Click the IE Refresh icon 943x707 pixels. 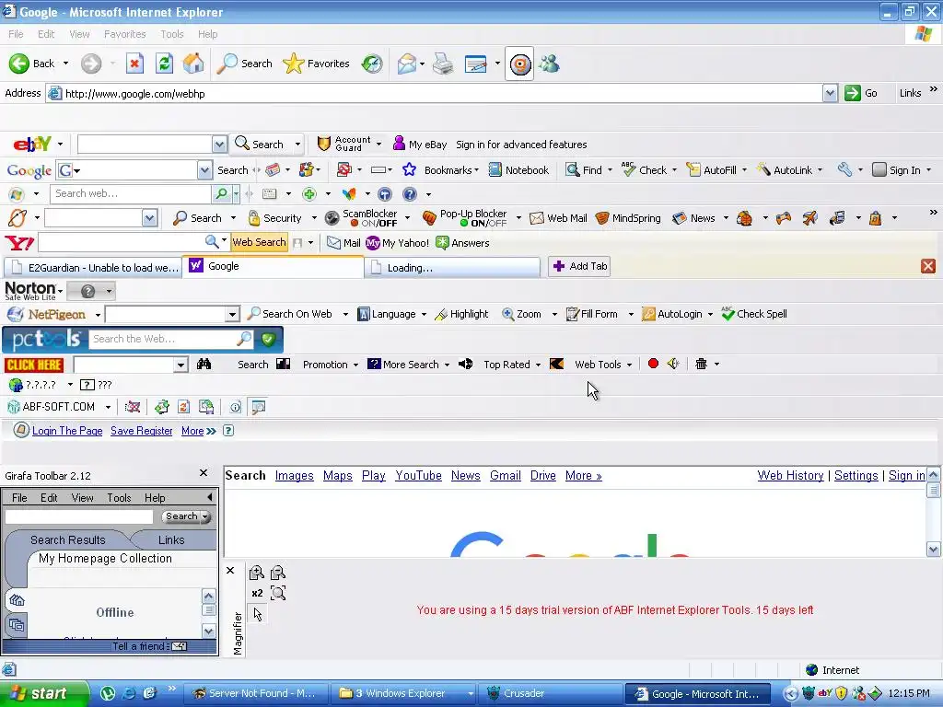(x=164, y=64)
